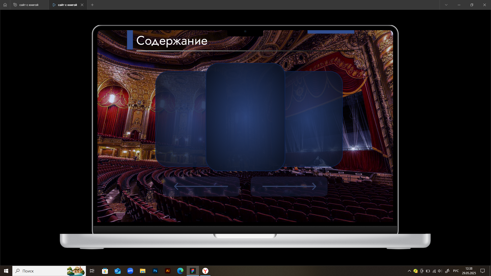This screenshot has width=491, height=276.
Task: Select the right content card
Action: (314, 119)
